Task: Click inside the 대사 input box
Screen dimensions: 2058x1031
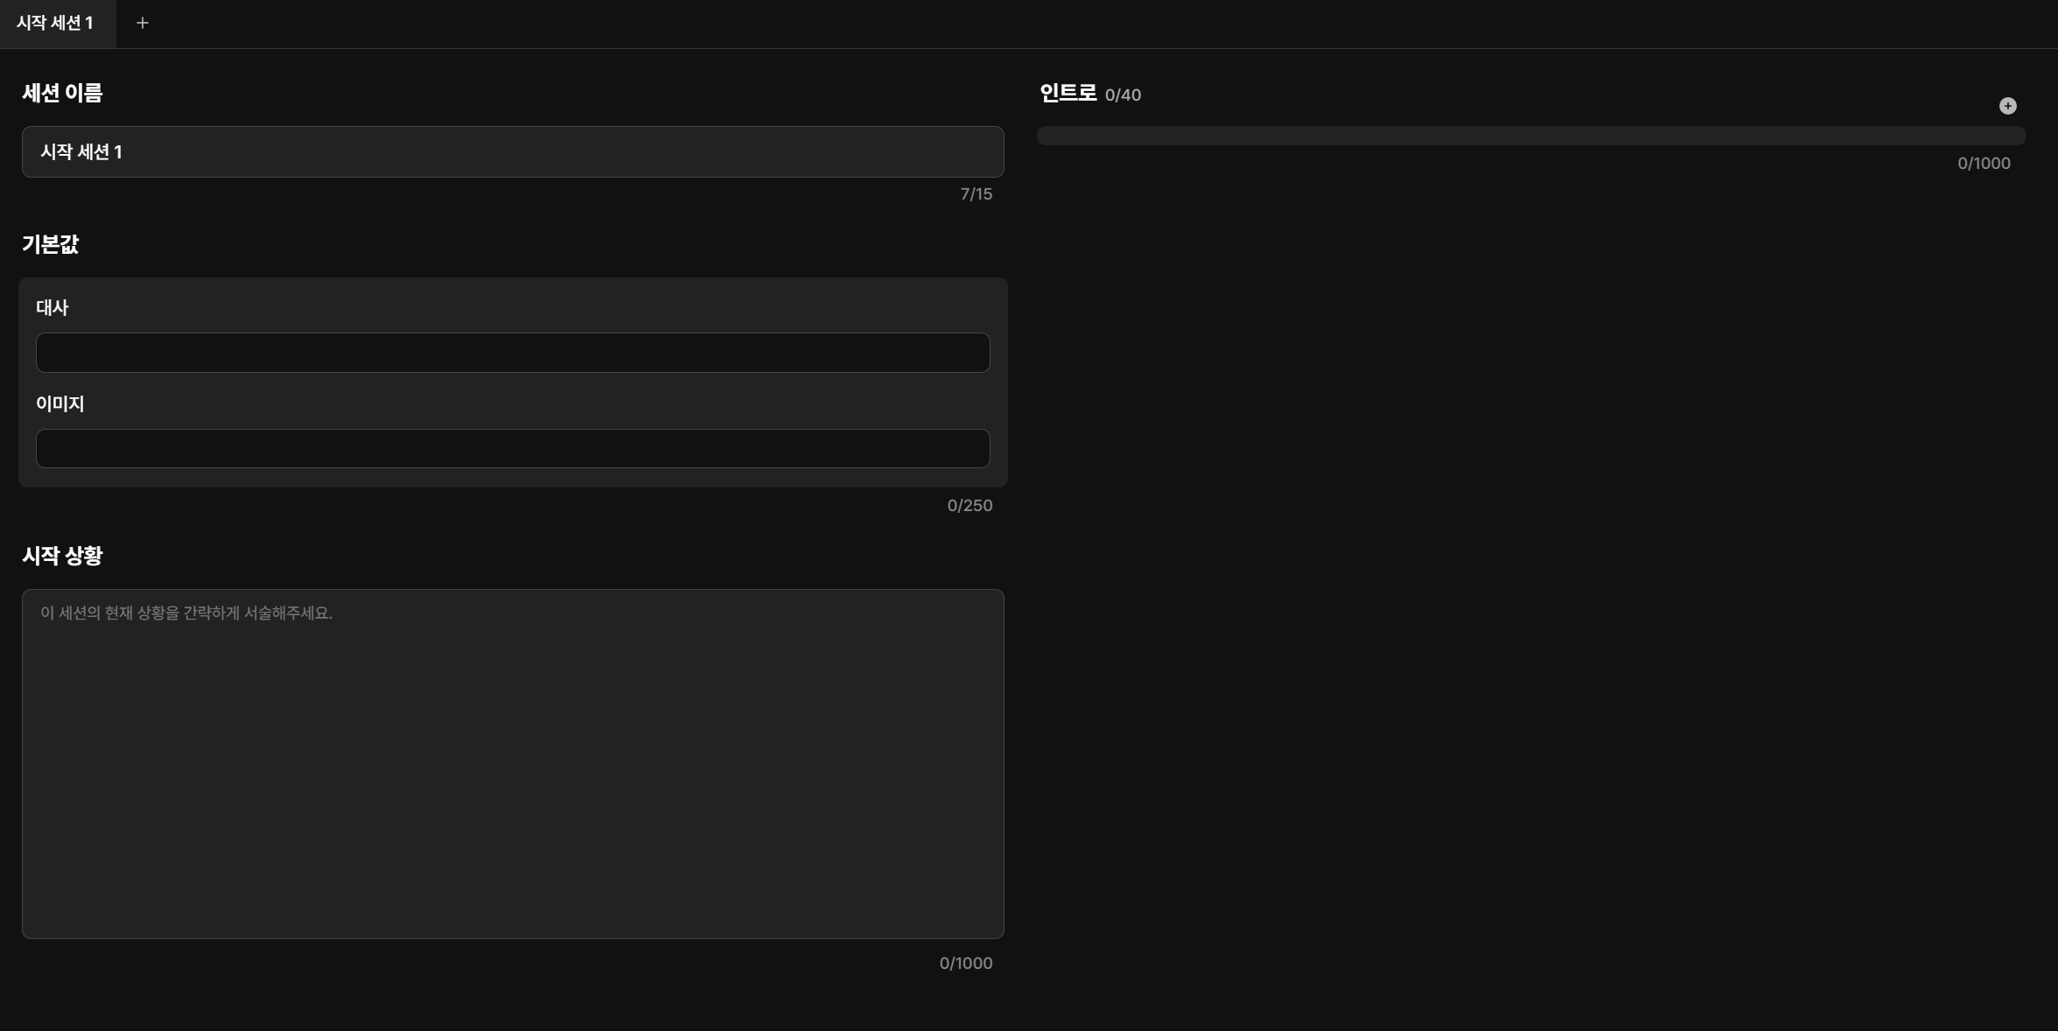Action: click(x=513, y=353)
